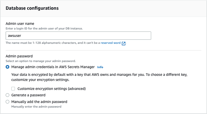
Task: Choose the Manually add the admin password radio
Action: (x=8, y=102)
